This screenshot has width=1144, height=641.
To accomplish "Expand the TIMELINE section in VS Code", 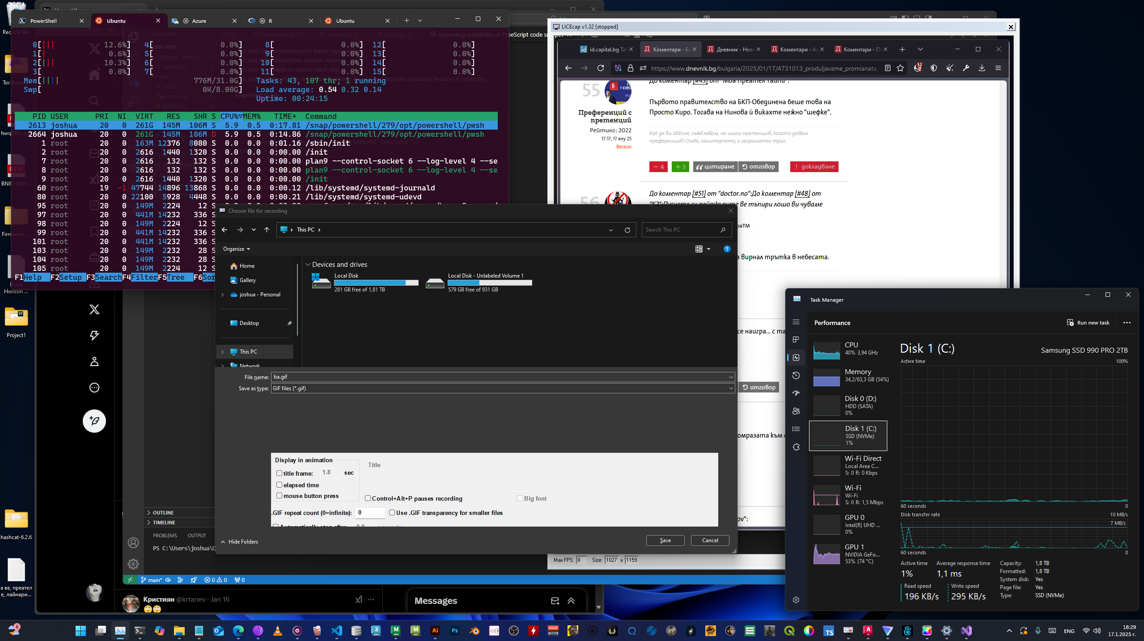I will click(x=164, y=523).
